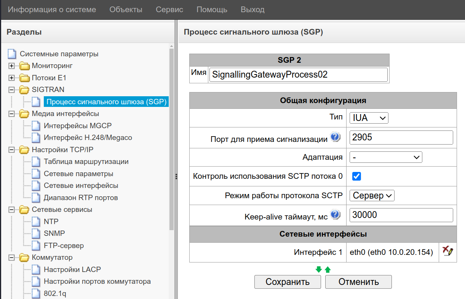
Task: Expand the Мониторинг tree node
Action: pos(11,66)
